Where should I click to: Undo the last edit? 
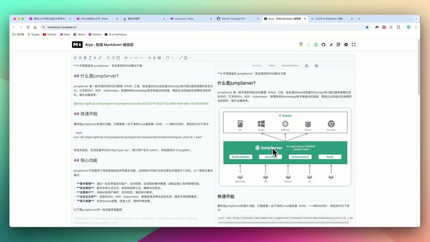point(167,58)
